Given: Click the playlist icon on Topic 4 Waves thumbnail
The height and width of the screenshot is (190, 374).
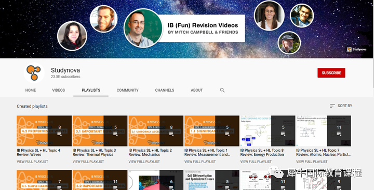Looking at the screenshot, I should 59,134.
